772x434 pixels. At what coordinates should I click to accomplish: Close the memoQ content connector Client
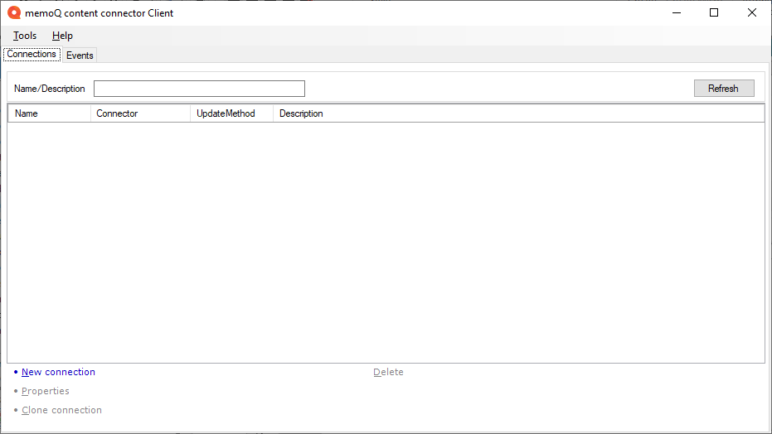(x=752, y=12)
